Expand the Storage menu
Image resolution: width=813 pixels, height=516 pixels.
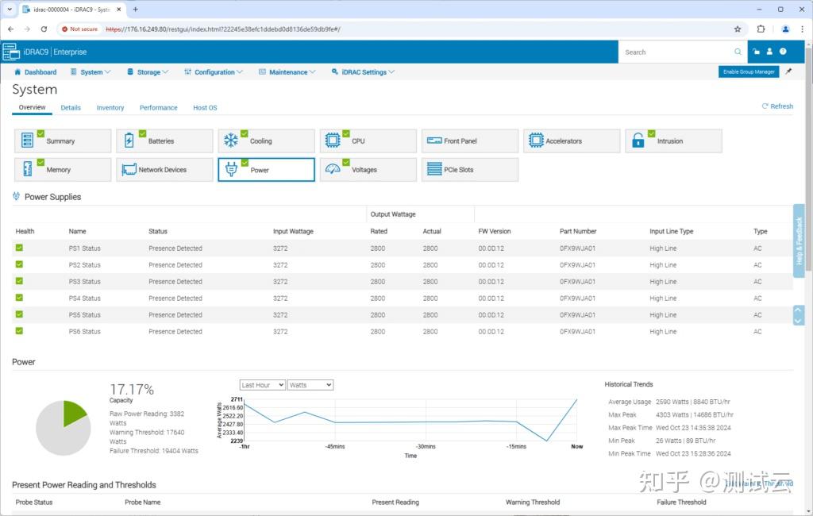[148, 72]
